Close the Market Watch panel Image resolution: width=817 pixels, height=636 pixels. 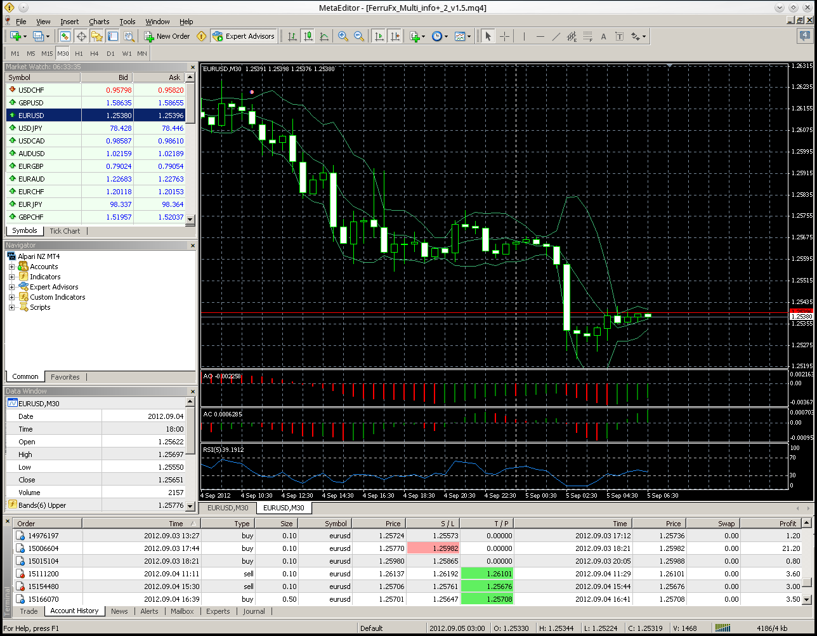pyautogui.click(x=192, y=67)
